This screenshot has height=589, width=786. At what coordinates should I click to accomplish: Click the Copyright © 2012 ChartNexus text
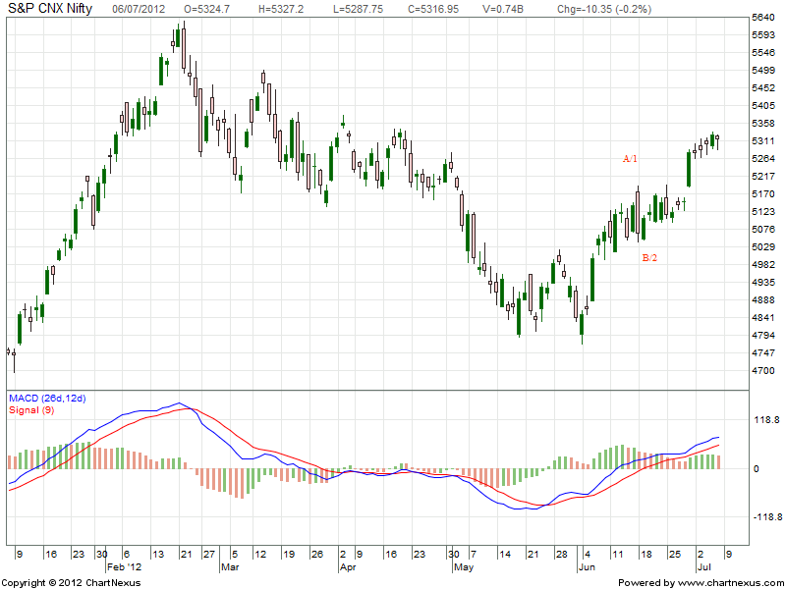72,583
